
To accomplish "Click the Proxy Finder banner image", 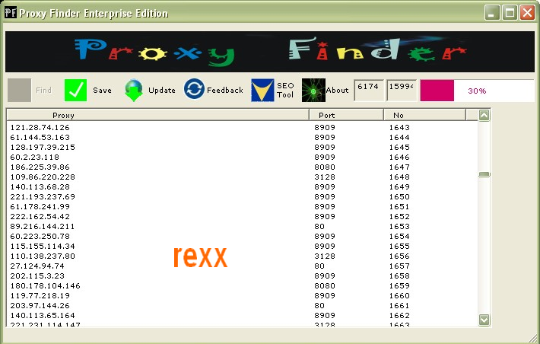I will point(270,52).
